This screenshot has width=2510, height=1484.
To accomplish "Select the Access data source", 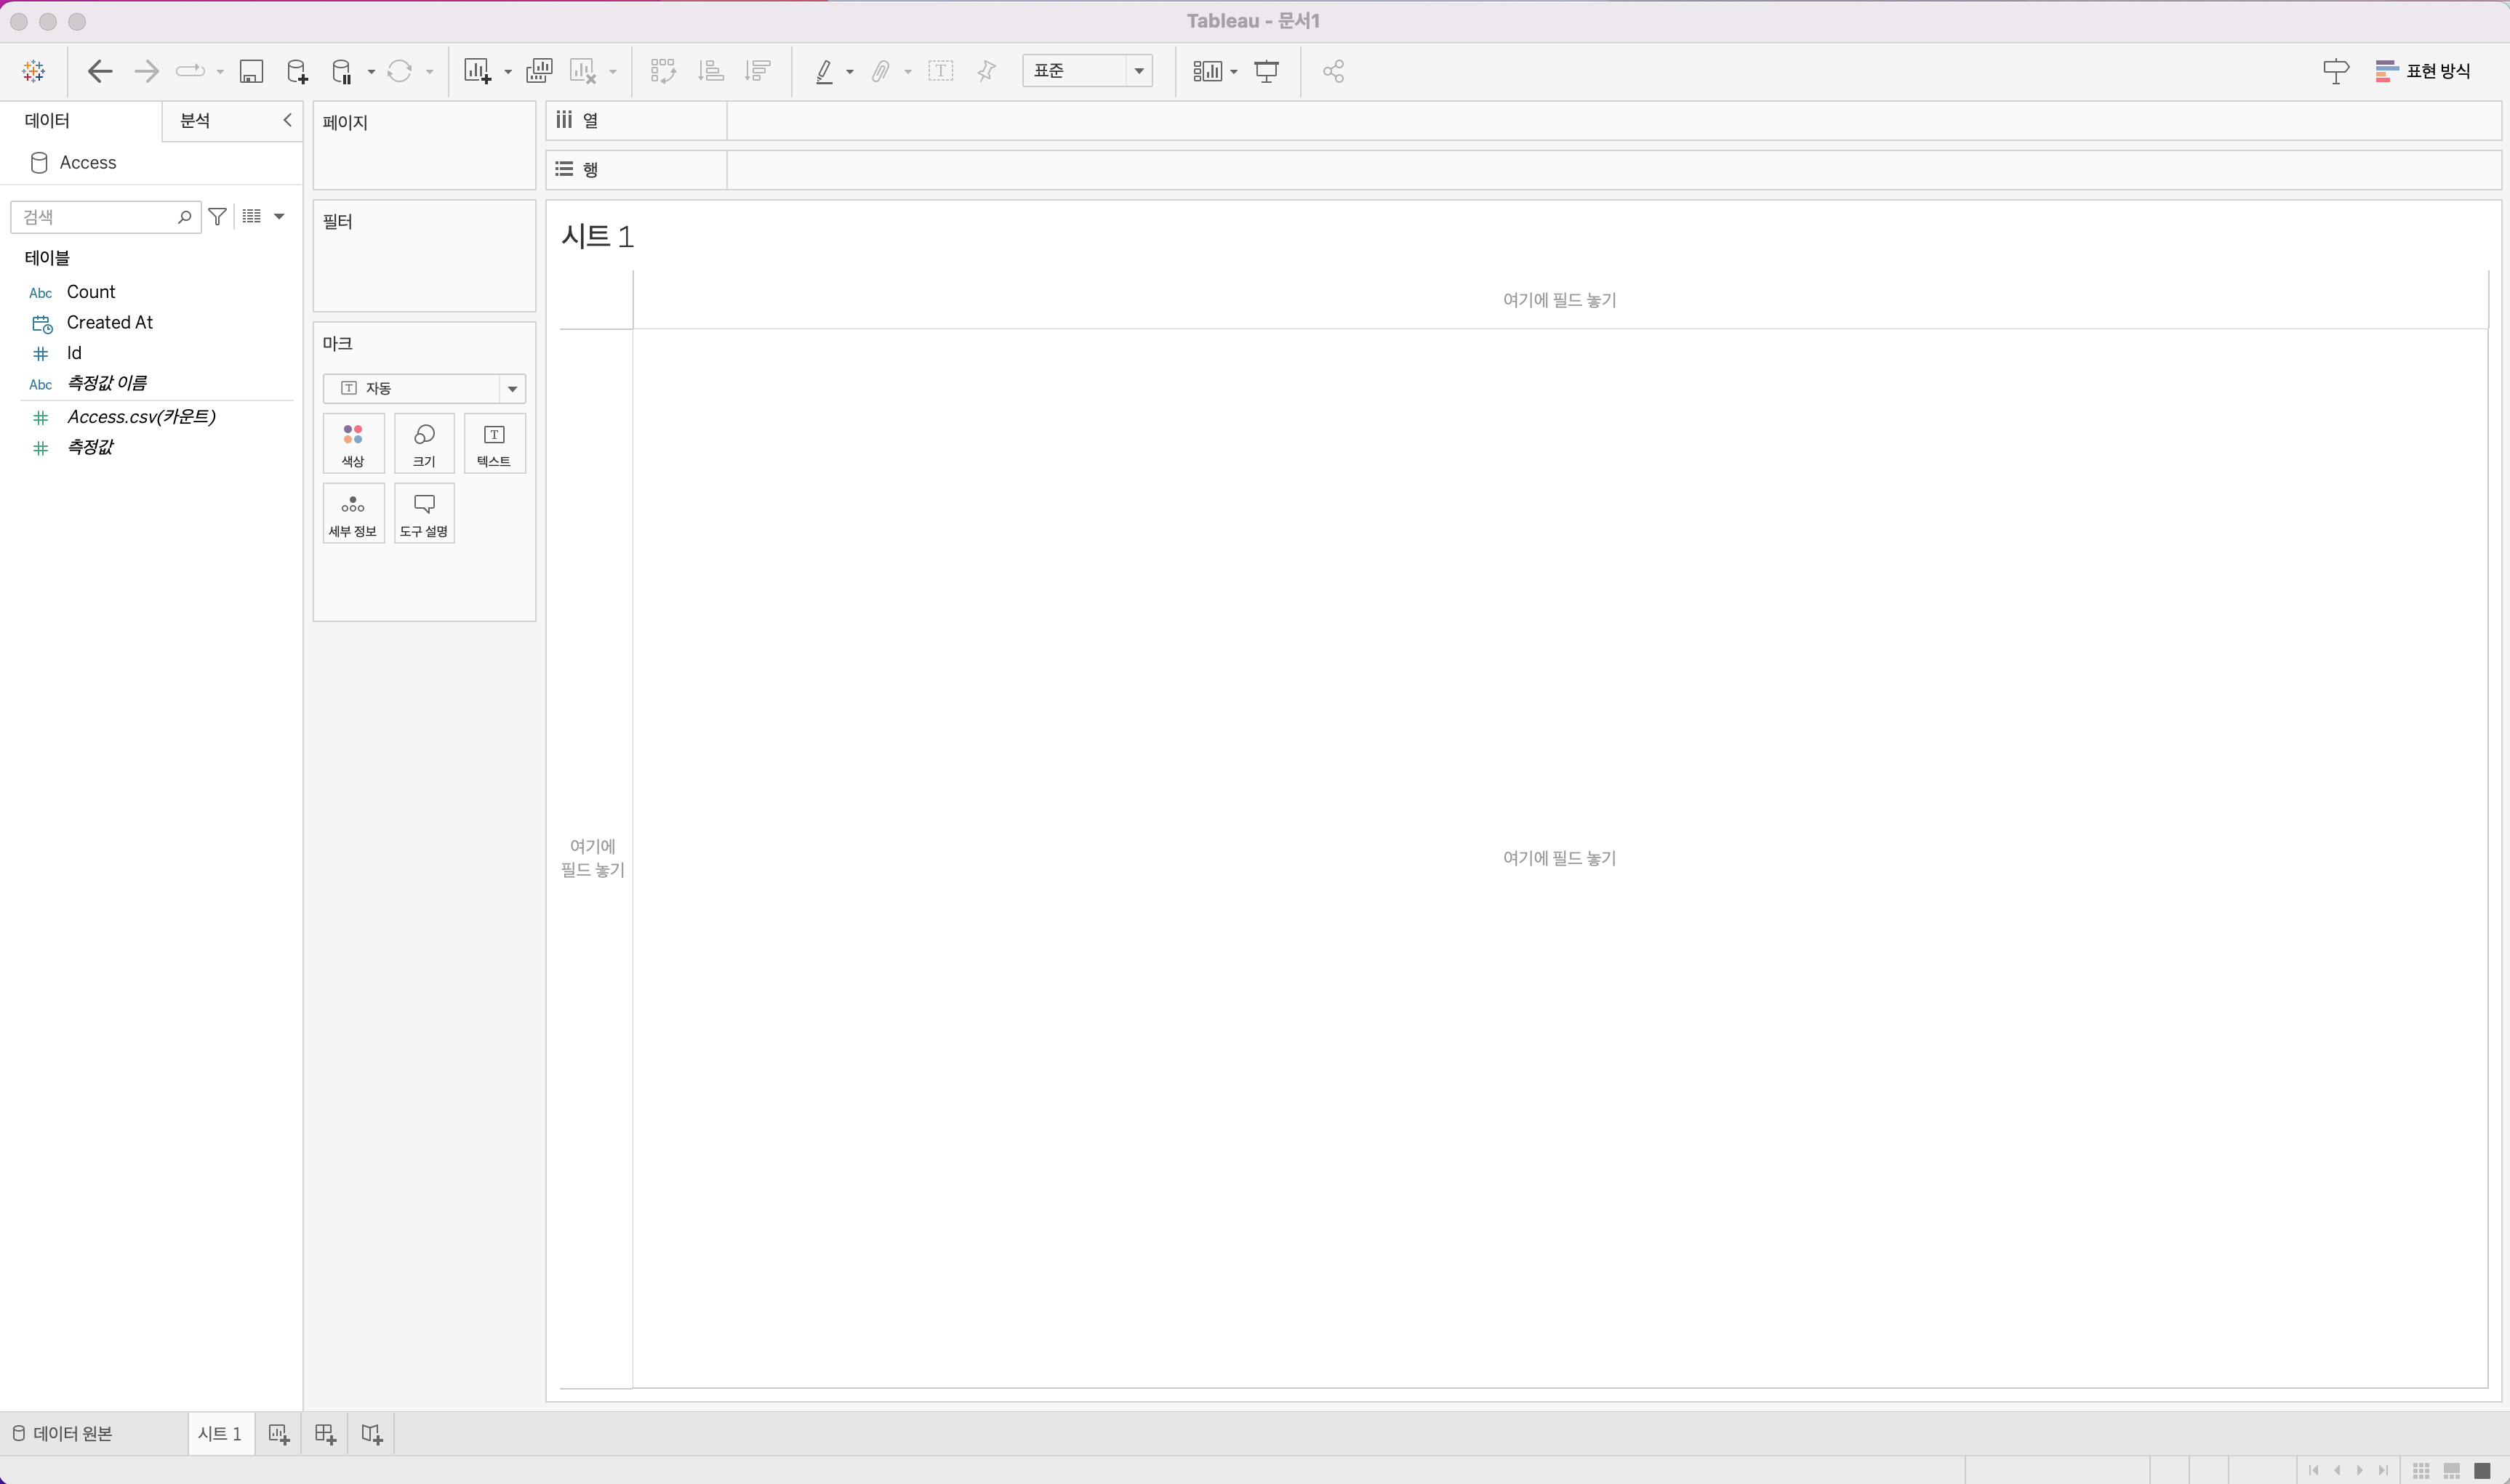I will tap(87, 163).
